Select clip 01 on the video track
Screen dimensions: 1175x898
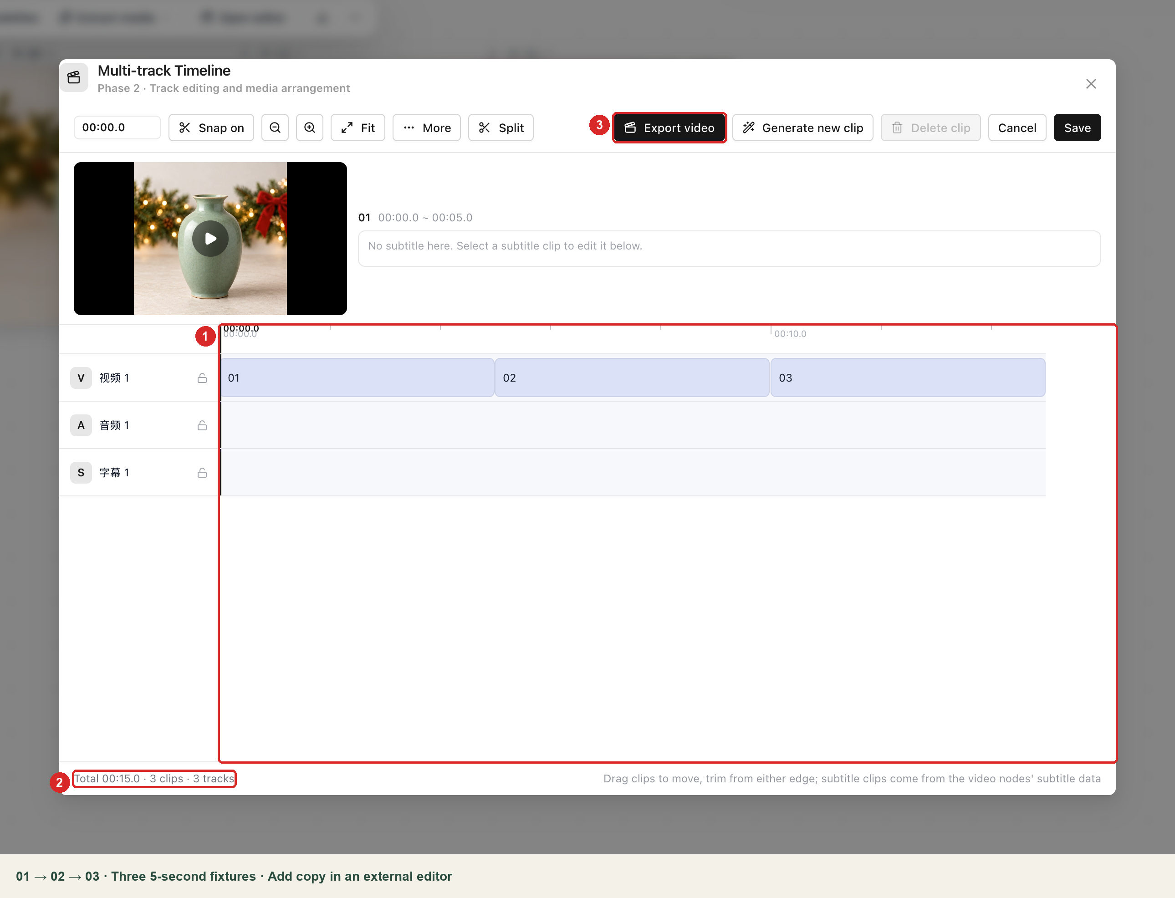coord(357,378)
